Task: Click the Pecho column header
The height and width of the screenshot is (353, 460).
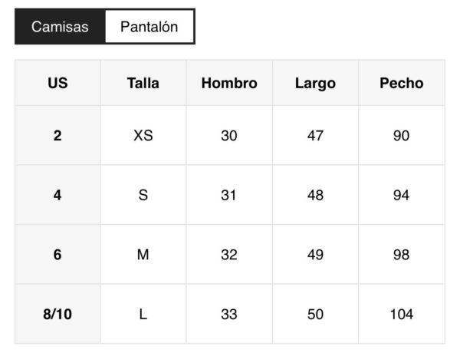Action: [401, 83]
